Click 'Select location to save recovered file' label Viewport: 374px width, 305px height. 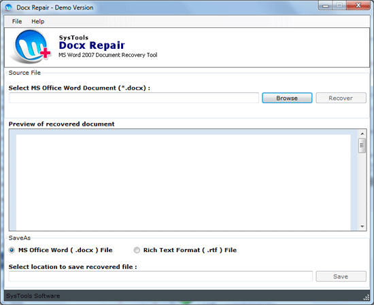pos(73,267)
